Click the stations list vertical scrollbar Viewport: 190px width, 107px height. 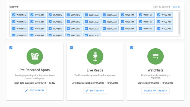pyautogui.click(x=179, y=23)
